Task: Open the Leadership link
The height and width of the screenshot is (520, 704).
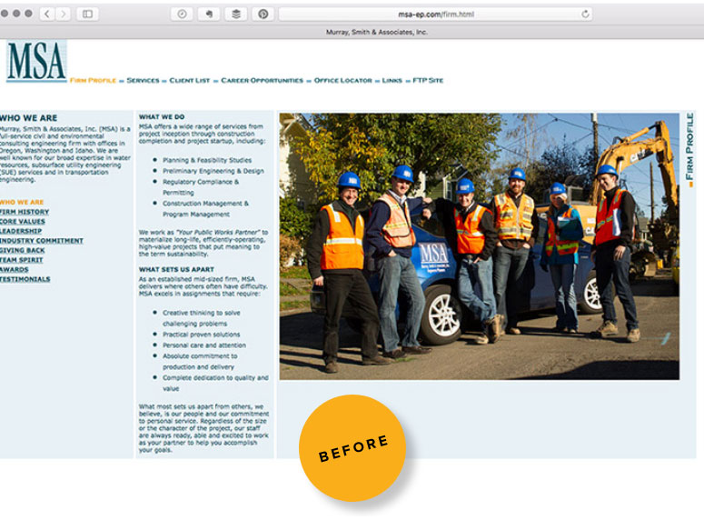Action: click(x=21, y=231)
